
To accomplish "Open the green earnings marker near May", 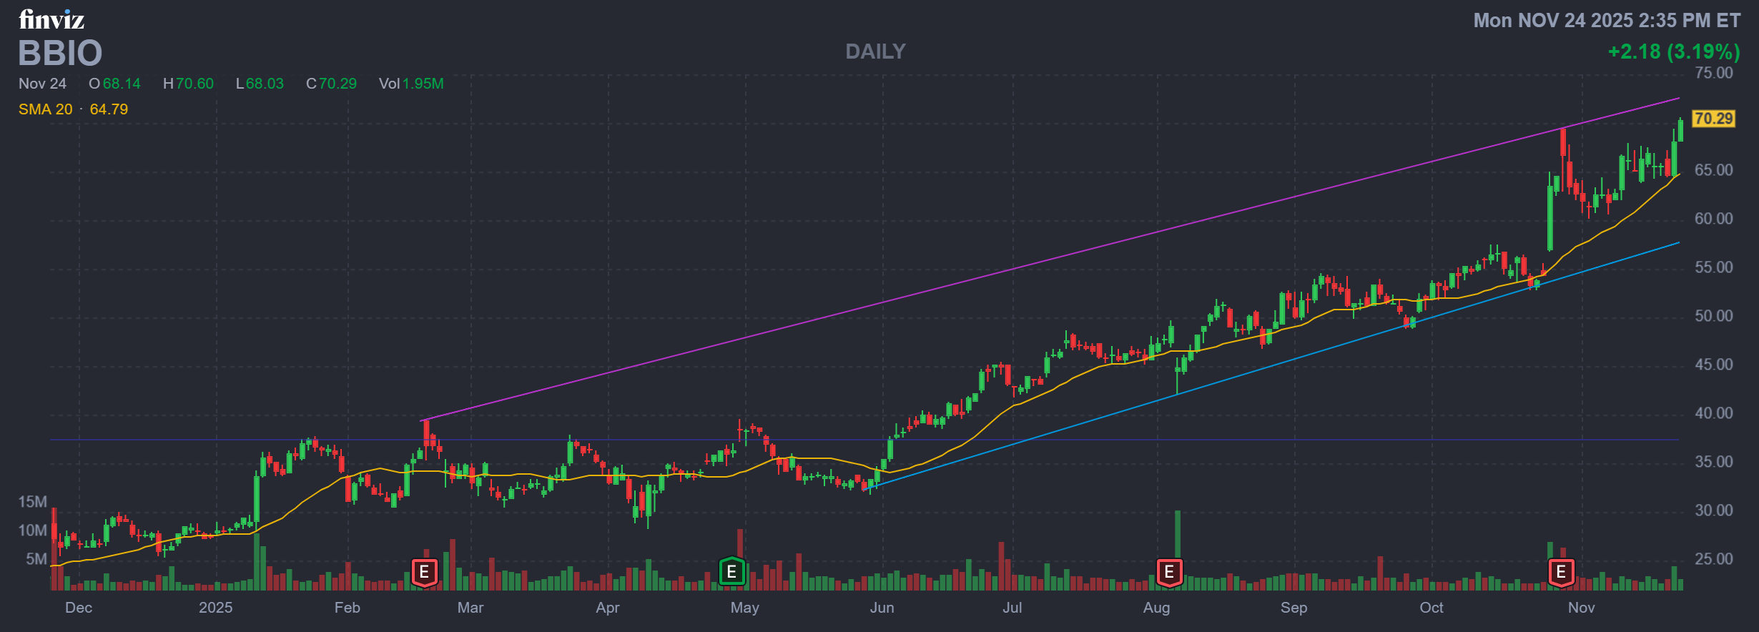I will pyautogui.click(x=731, y=572).
